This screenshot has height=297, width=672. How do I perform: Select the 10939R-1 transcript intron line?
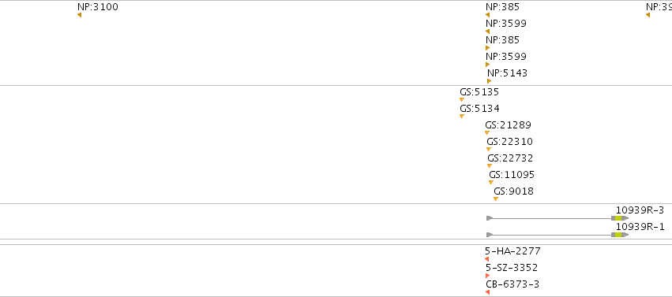click(552, 235)
